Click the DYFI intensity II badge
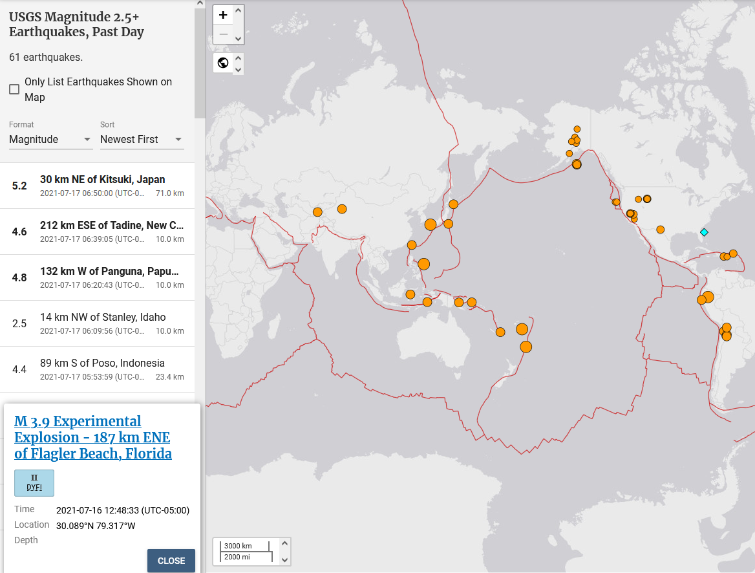755x573 pixels. tap(34, 483)
